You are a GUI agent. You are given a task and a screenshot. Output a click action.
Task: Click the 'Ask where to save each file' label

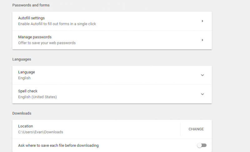pyautogui.click(x=58, y=145)
